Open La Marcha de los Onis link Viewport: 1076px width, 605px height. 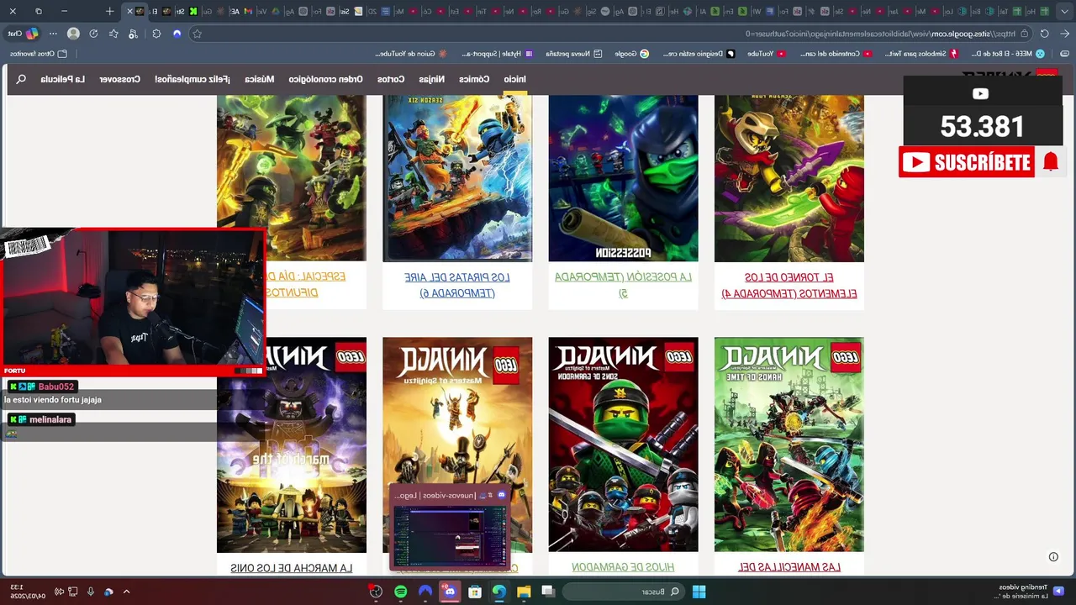(x=292, y=568)
